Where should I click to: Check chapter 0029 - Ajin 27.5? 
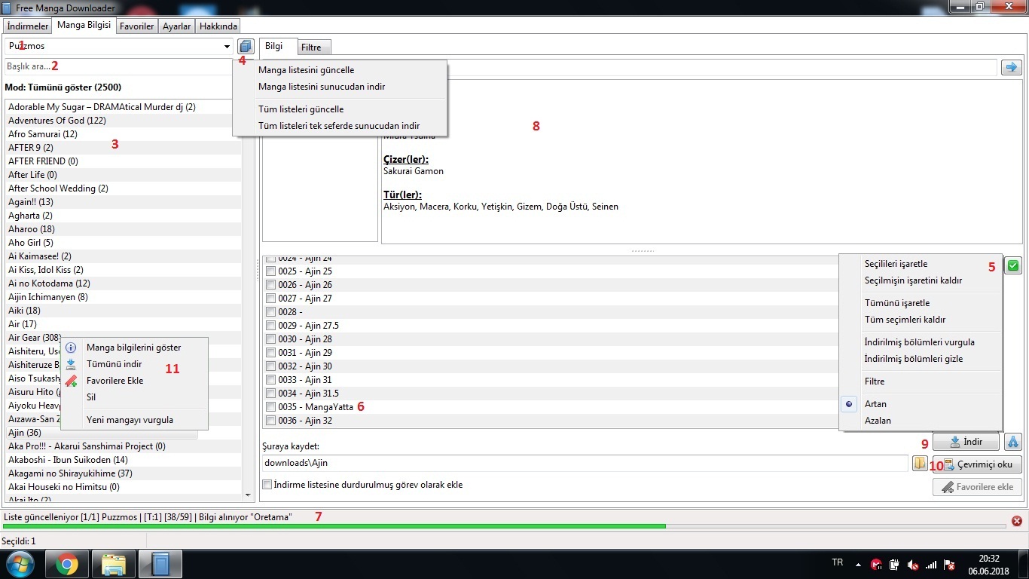(271, 326)
